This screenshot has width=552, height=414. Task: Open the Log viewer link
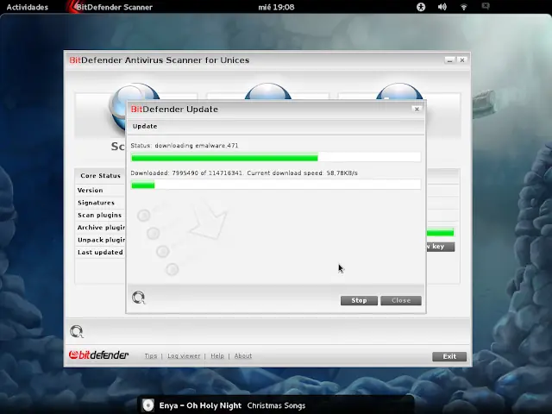coord(184,356)
